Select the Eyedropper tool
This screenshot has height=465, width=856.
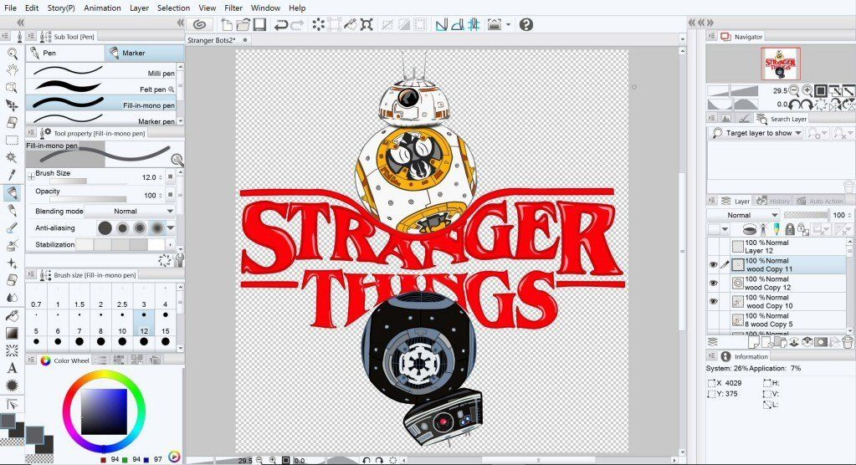click(x=12, y=175)
